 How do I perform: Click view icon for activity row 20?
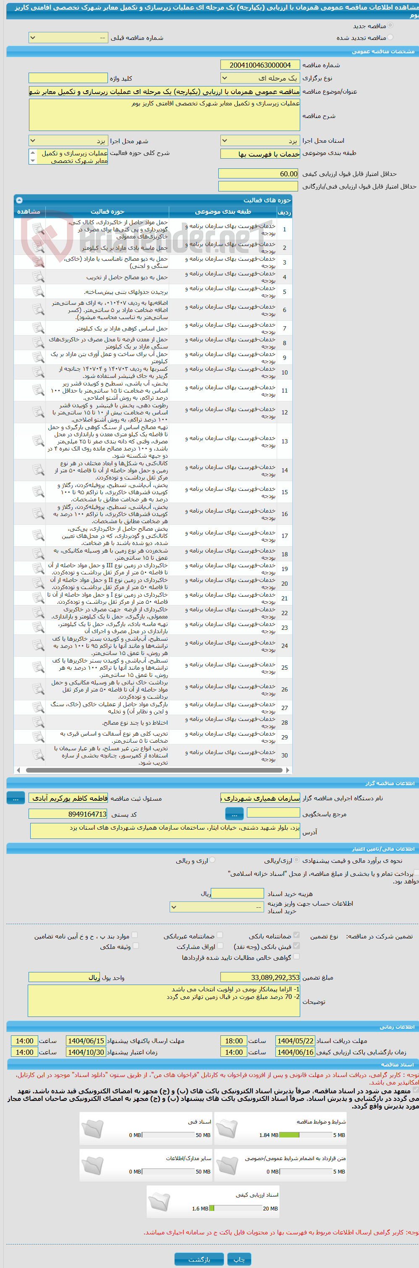click(x=38, y=583)
